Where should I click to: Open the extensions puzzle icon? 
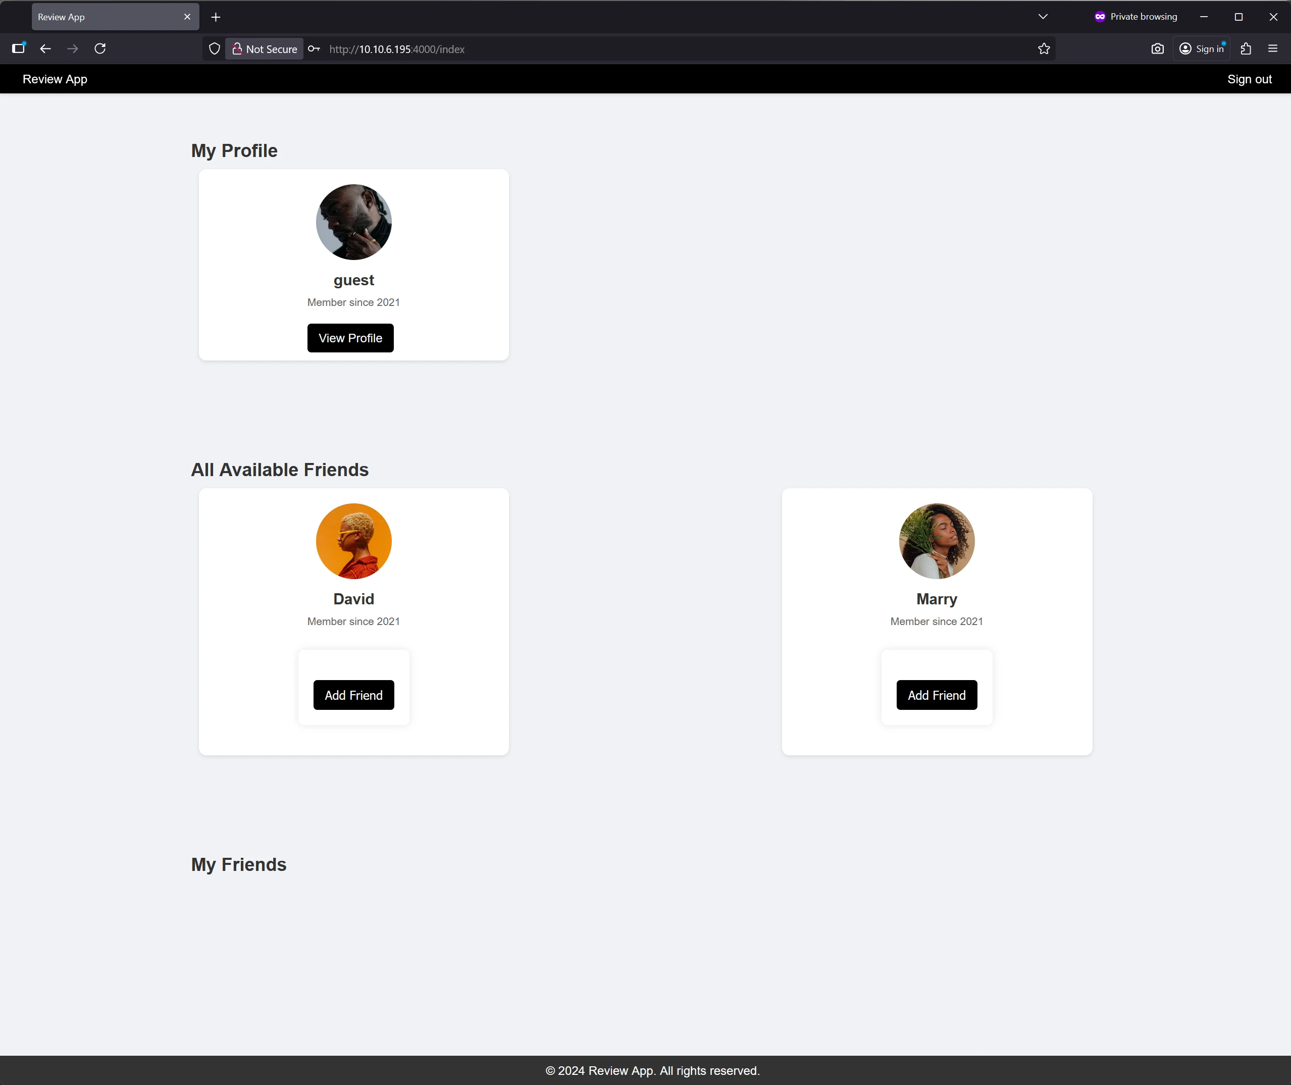[1246, 48]
